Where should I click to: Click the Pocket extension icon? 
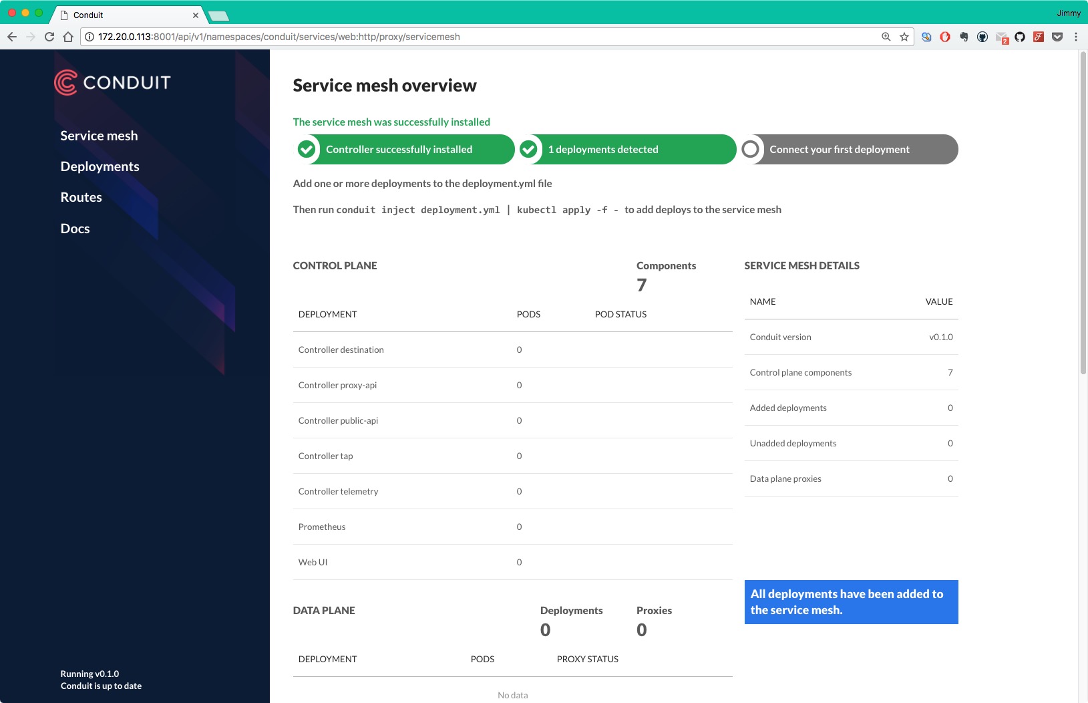(1057, 37)
